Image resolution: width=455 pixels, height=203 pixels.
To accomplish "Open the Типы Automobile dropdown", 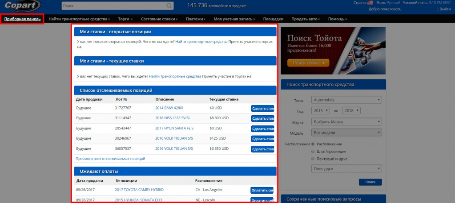I will coord(346,100).
